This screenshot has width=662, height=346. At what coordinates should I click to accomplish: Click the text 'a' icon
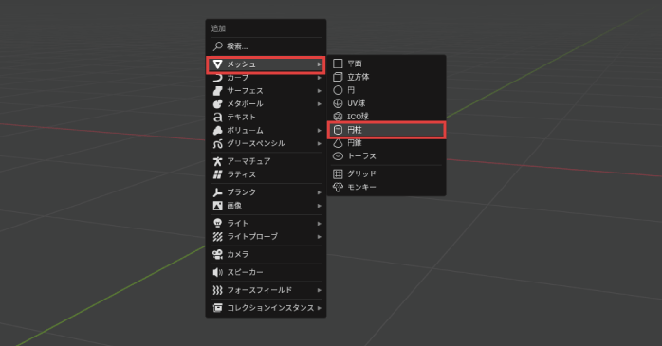[x=218, y=117]
